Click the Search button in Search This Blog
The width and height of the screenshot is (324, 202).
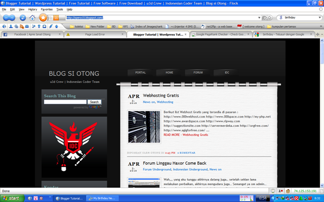point(94,102)
